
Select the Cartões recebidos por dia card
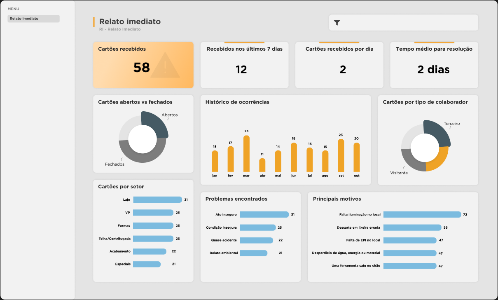tap(339, 65)
